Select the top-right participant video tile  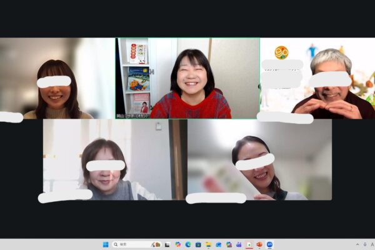click(x=317, y=78)
